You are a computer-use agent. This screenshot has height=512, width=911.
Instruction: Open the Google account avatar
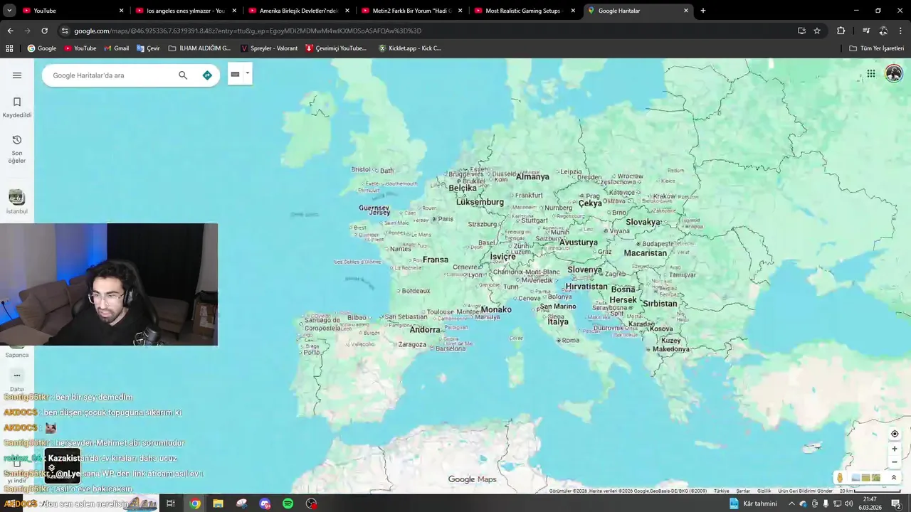pyautogui.click(x=894, y=73)
